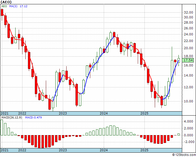Click the tallest green MACD bar in 2021

click(2, 127)
